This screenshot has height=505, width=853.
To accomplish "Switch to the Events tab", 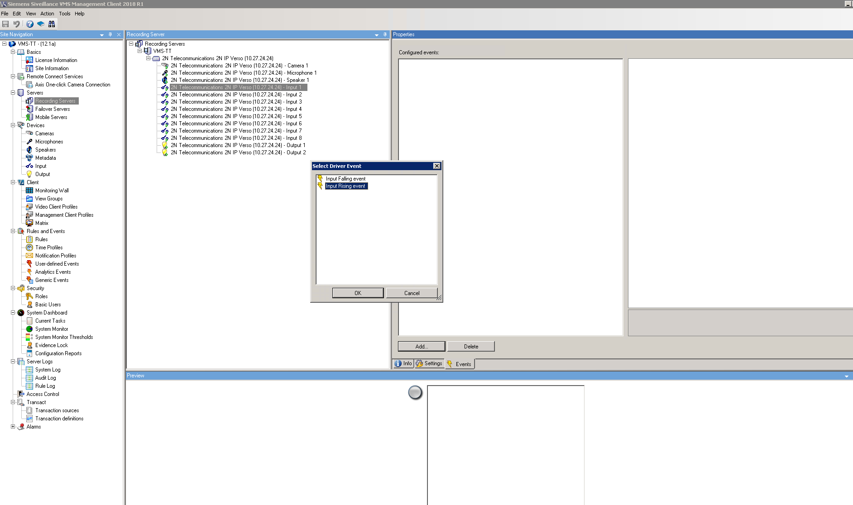I will click(460, 364).
